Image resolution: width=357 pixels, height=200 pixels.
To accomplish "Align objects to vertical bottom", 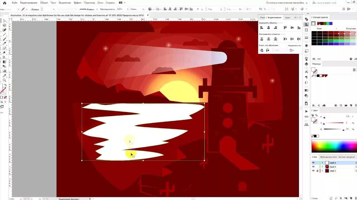I will (299, 28).
